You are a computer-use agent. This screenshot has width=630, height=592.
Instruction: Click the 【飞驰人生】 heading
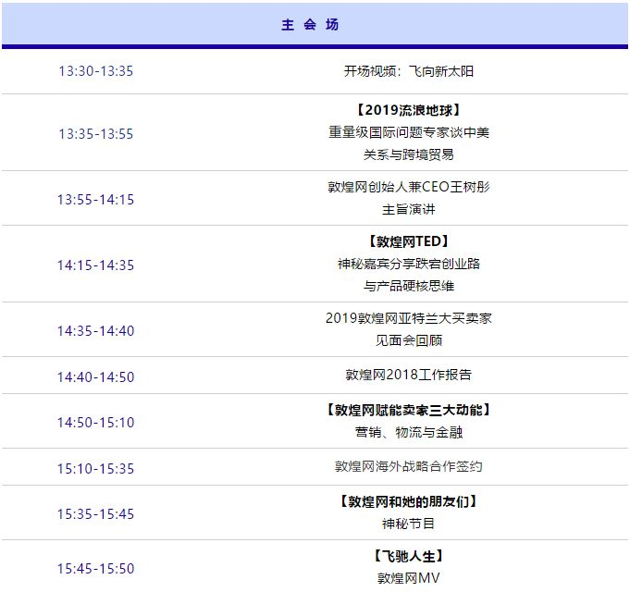(409, 556)
